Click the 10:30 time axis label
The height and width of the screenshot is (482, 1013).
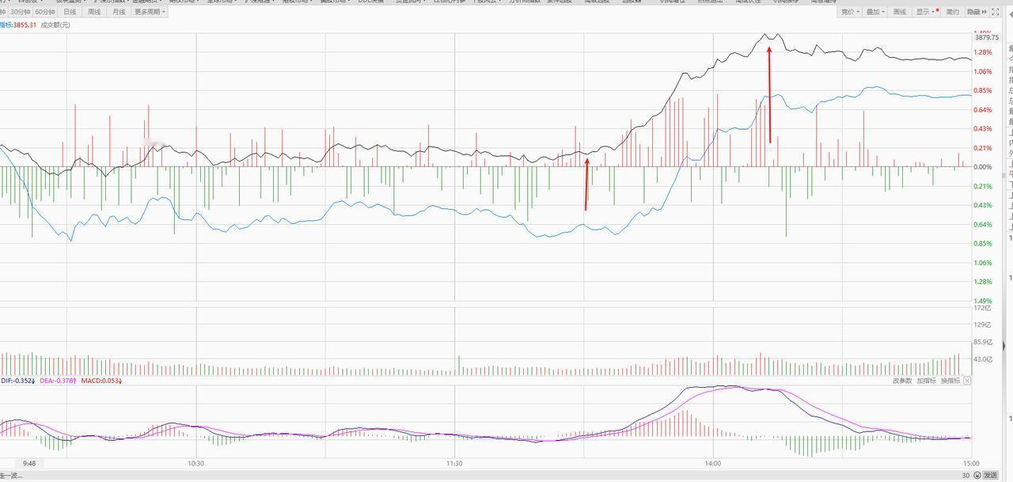coord(195,464)
